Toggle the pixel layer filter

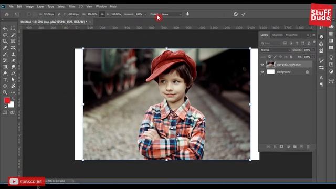pyautogui.click(x=285, y=43)
